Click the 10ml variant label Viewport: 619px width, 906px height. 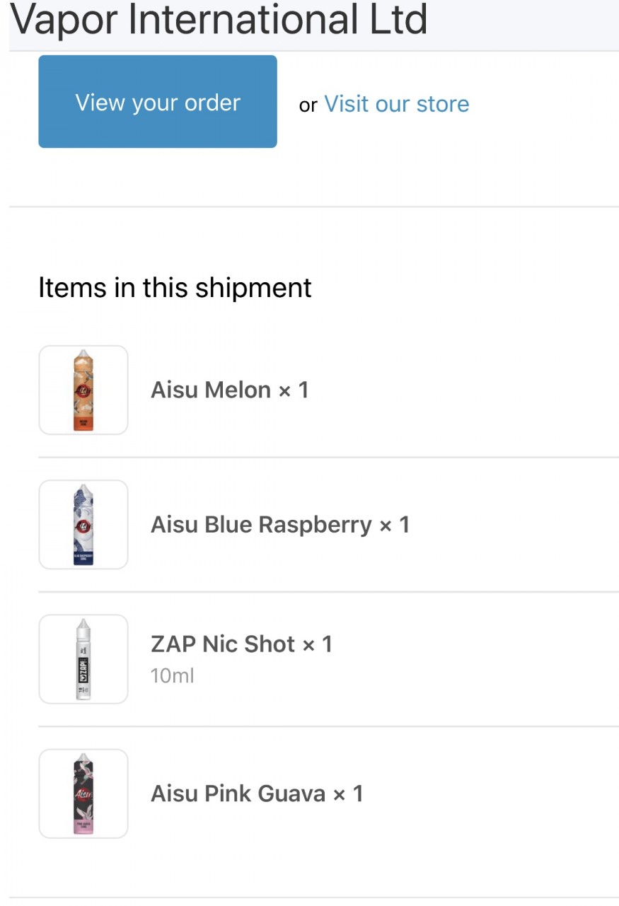tap(172, 676)
